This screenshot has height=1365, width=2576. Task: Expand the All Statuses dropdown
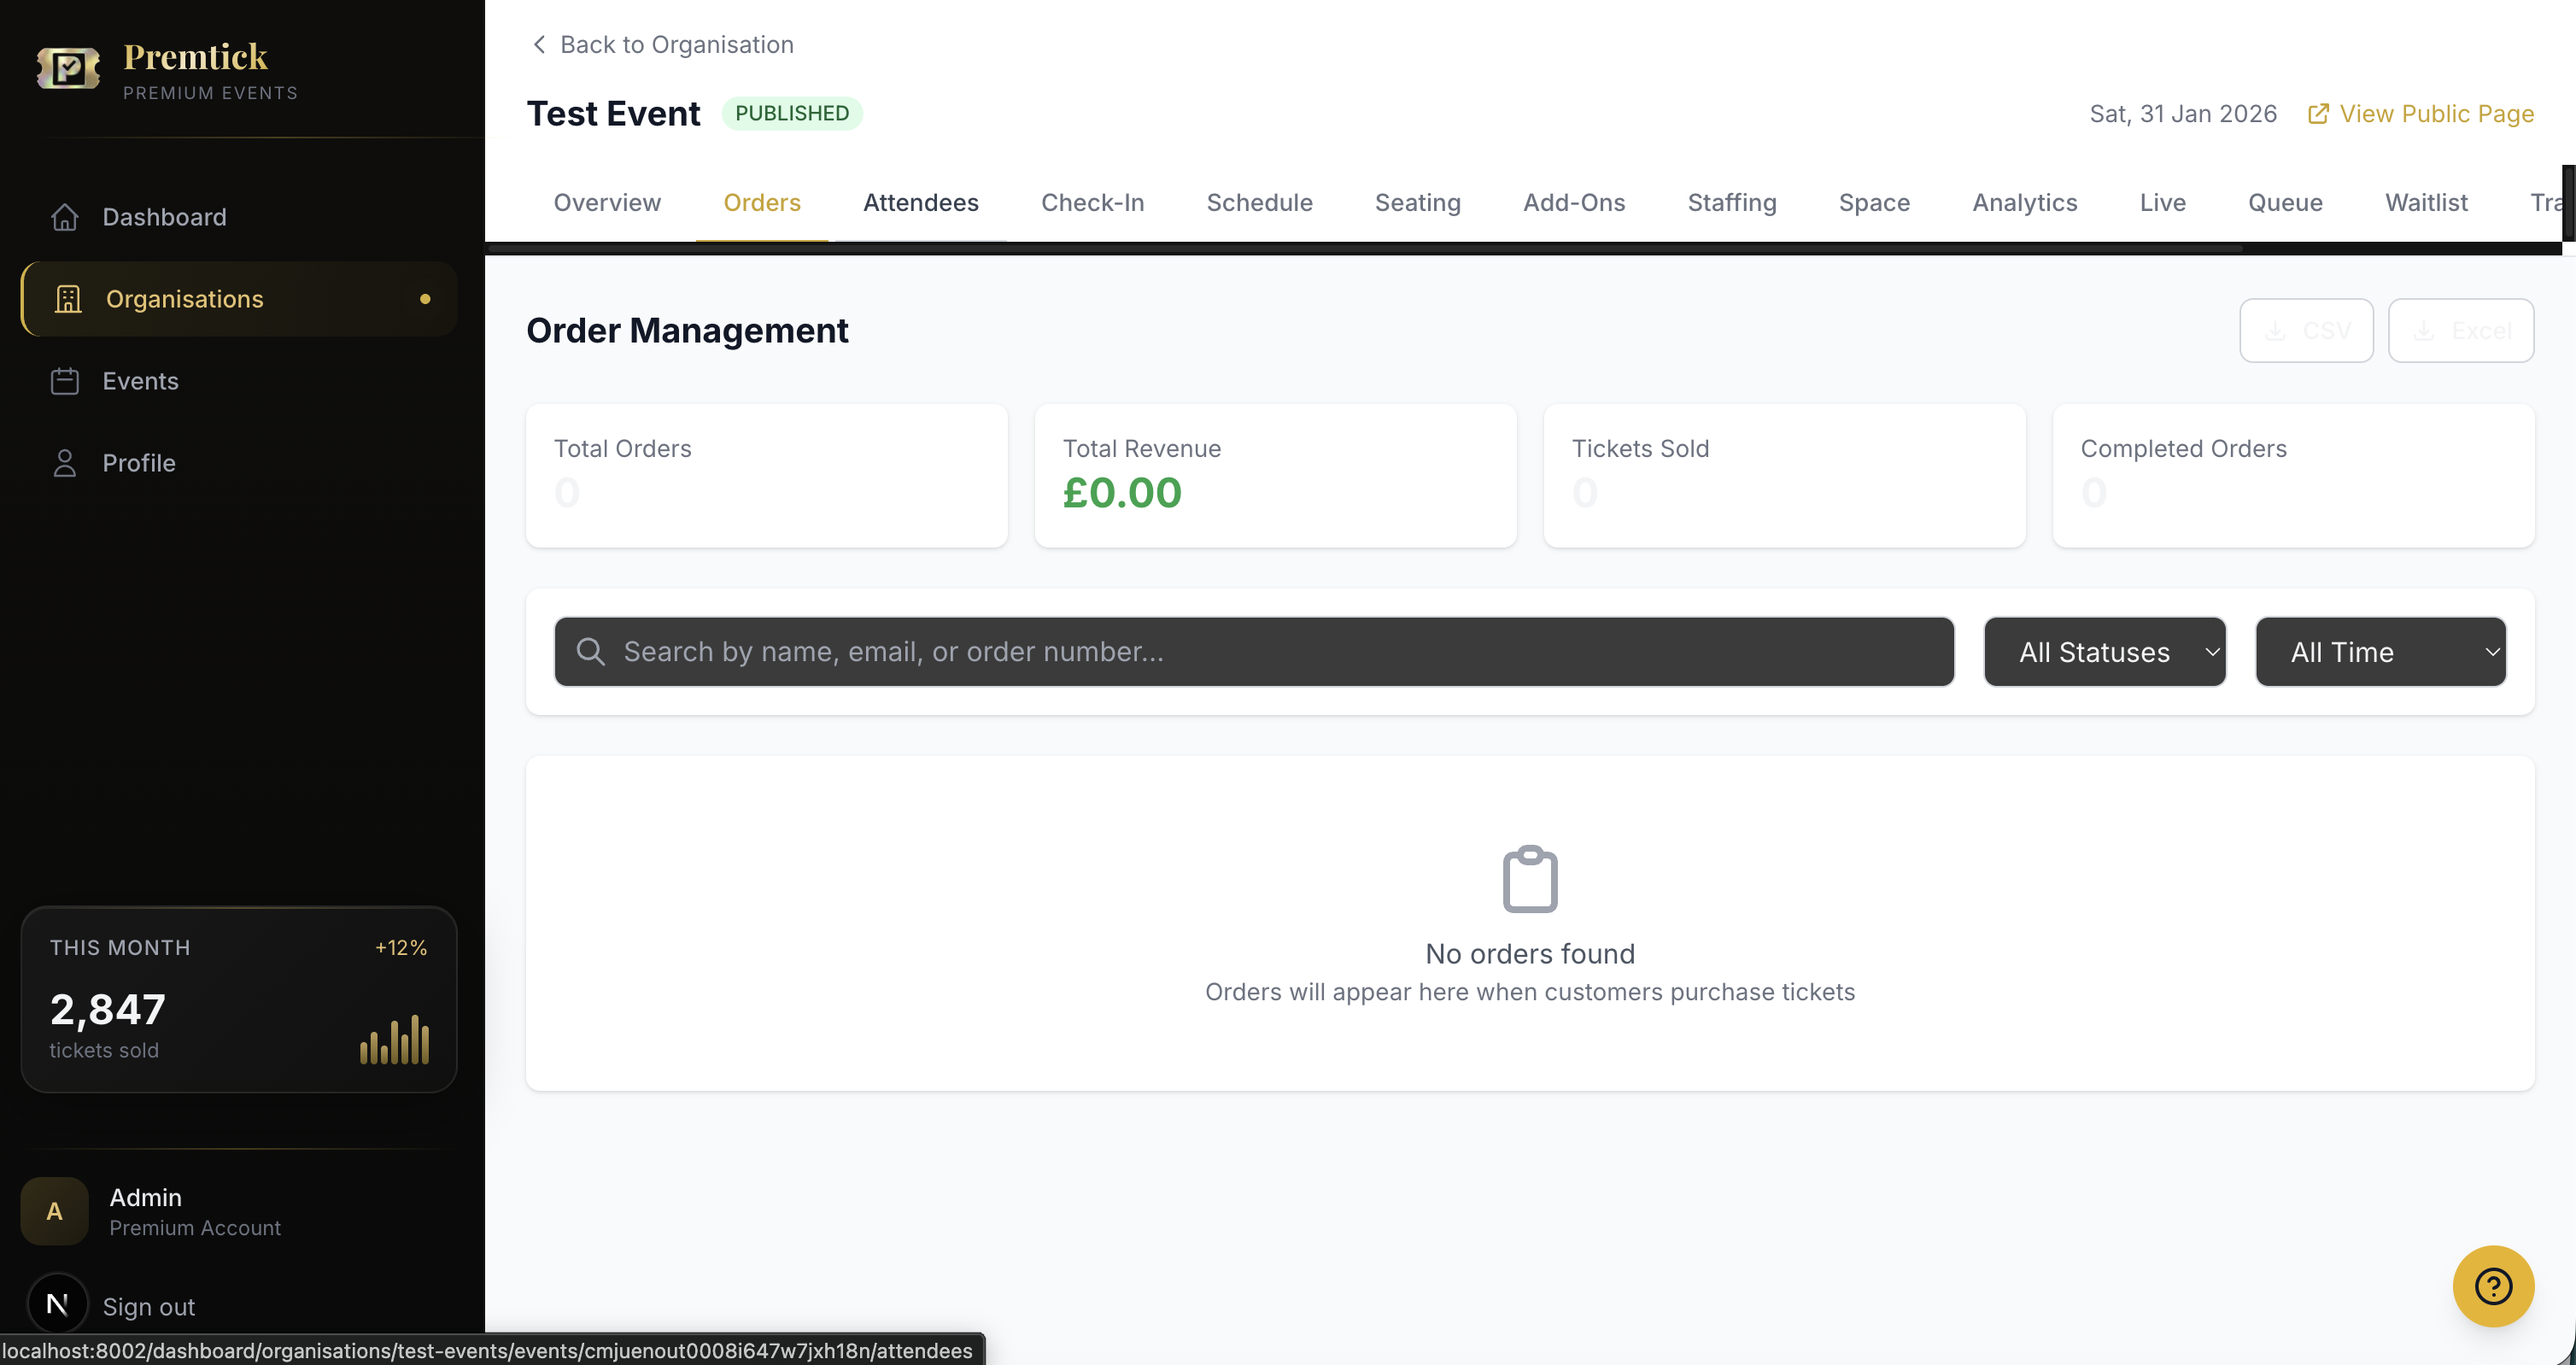click(2104, 652)
